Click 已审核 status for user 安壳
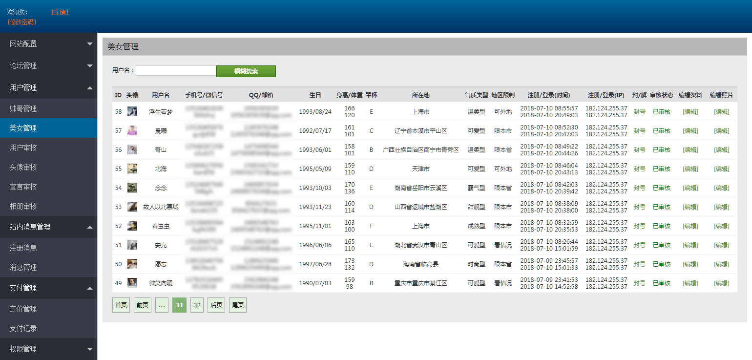 pyautogui.click(x=662, y=245)
